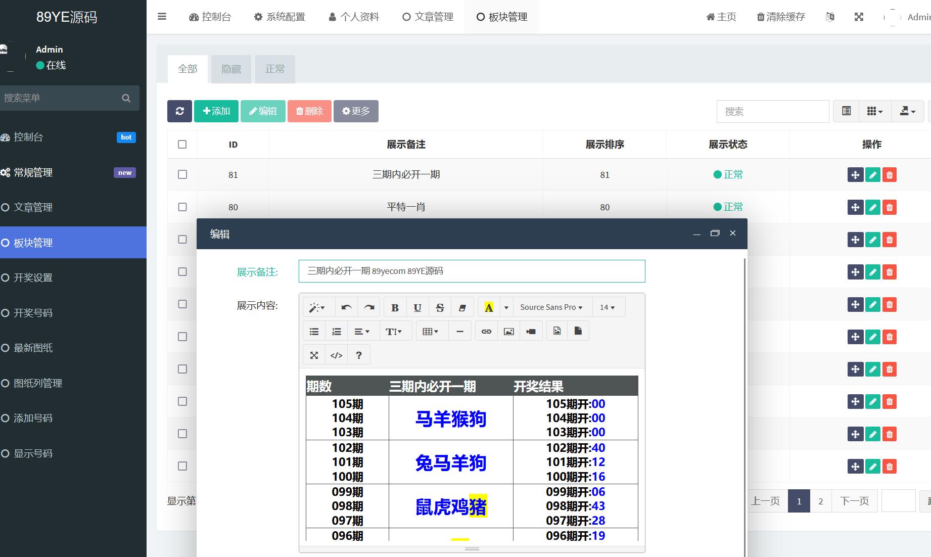Click the editor magic style wand icon
931x557 pixels.
317,307
